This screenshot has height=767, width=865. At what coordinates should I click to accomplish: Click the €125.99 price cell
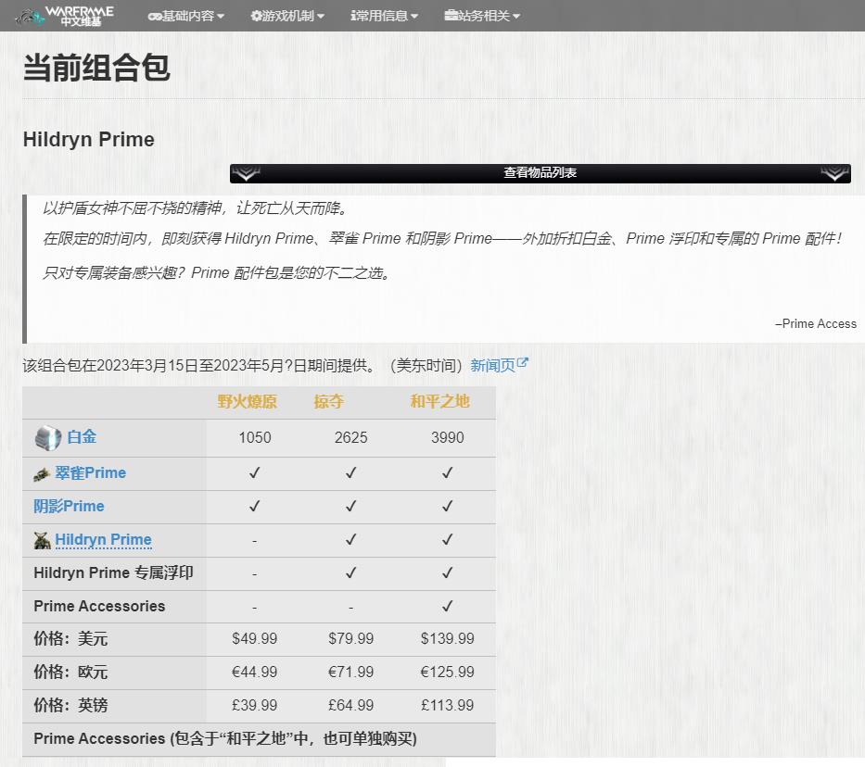[x=448, y=673]
